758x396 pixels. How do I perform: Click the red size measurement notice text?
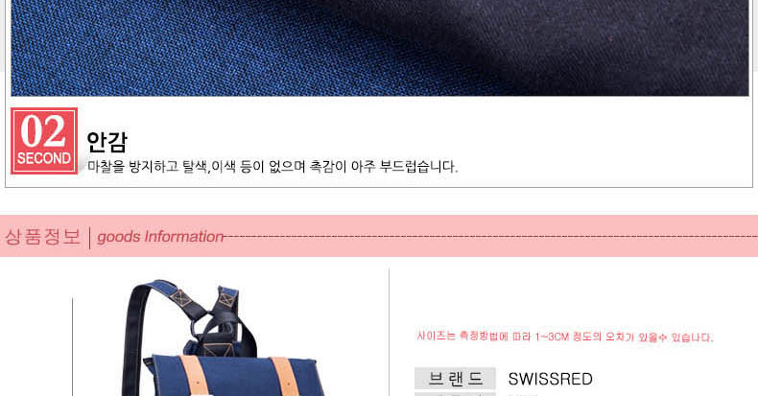click(564, 337)
